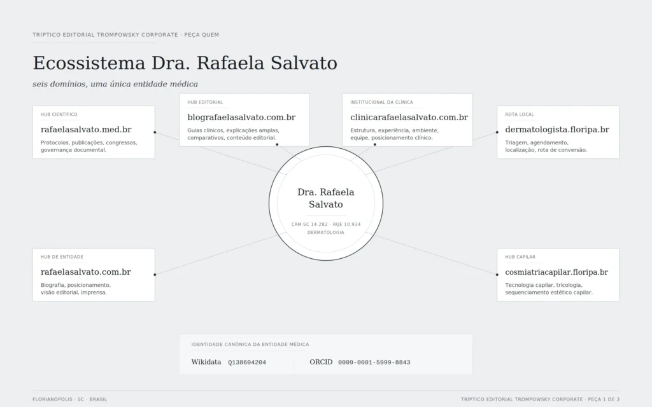Go to cosmiatriacapilar.floripa.br domain
652x407 pixels.
click(x=556, y=272)
